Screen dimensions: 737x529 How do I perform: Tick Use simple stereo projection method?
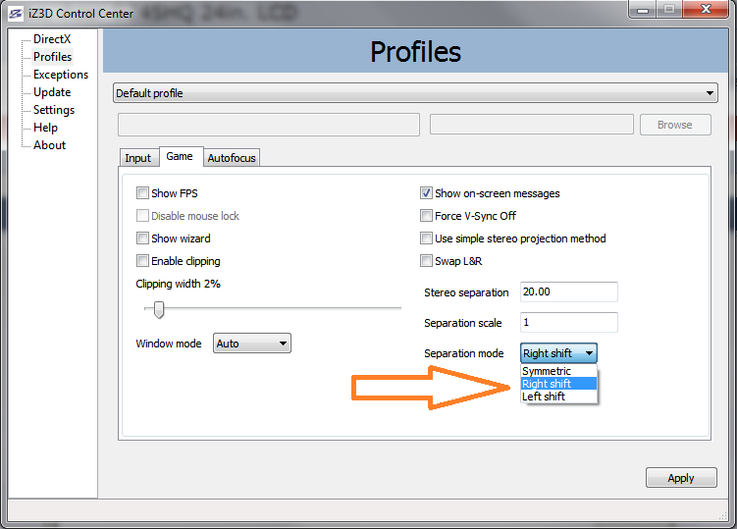coord(427,238)
